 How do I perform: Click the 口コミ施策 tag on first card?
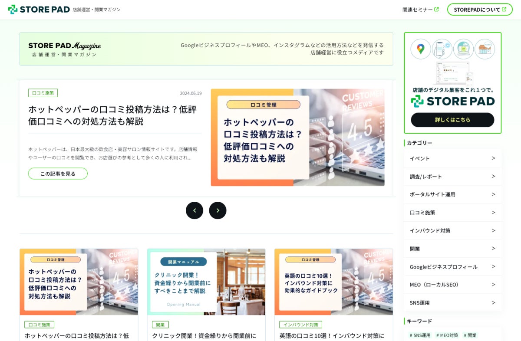(40, 325)
